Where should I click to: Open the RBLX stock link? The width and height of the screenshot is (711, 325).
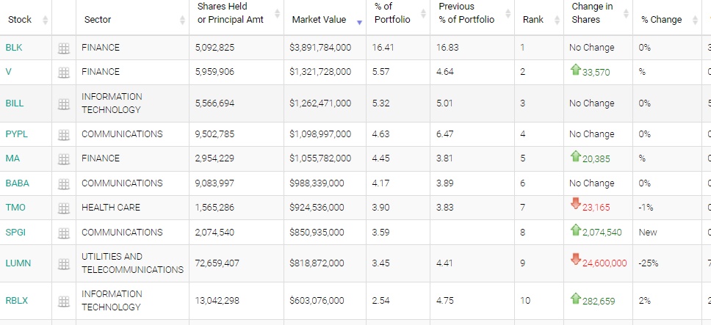click(x=17, y=301)
